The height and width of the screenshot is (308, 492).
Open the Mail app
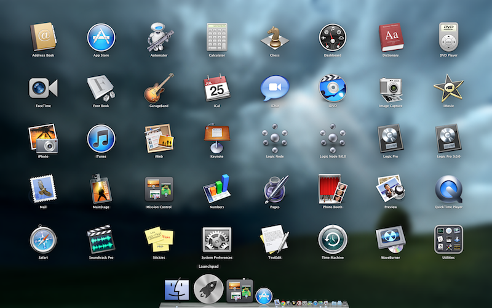click(43, 188)
